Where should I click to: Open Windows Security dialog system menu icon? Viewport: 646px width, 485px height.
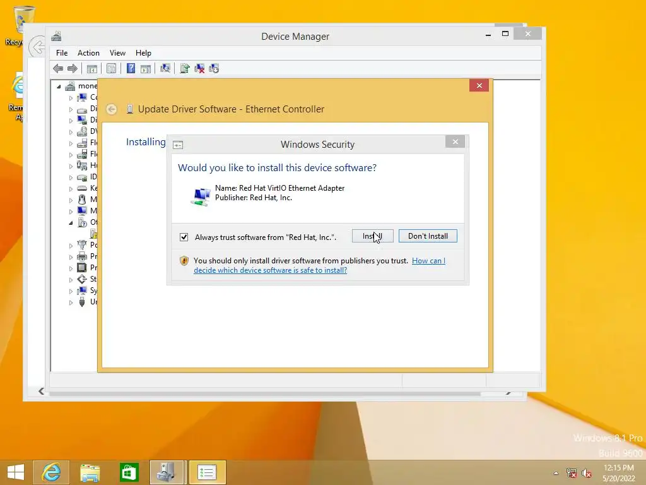(178, 145)
